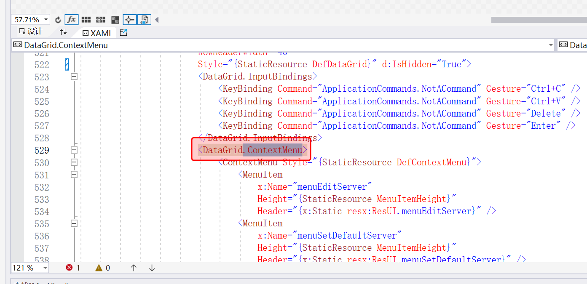Open the 57.71% zoom dropdown

point(46,20)
